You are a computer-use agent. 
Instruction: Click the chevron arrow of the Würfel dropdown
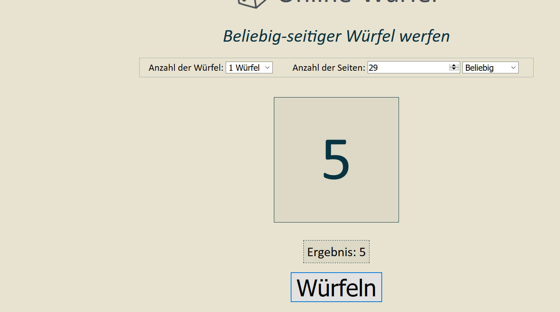pos(267,68)
